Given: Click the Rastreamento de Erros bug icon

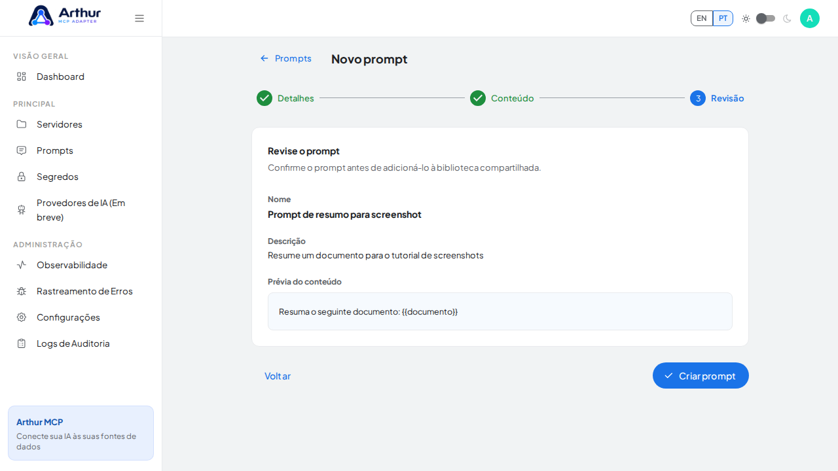Looking at the screenshot, I should coord(22,291).
